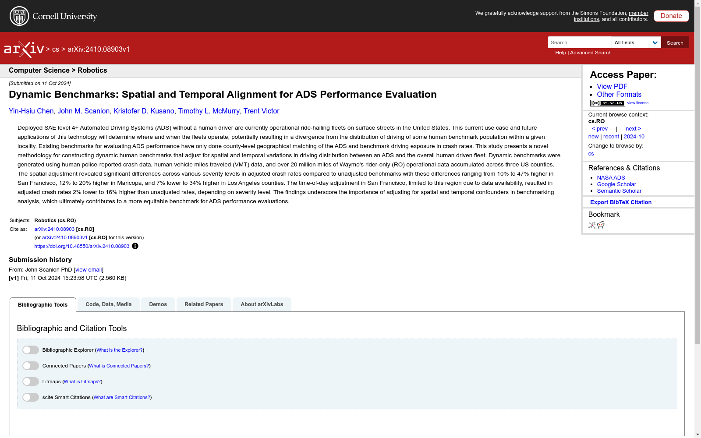Open 'What is the Explorer?' link
This screenshot has height=438, width=701.
120,350
